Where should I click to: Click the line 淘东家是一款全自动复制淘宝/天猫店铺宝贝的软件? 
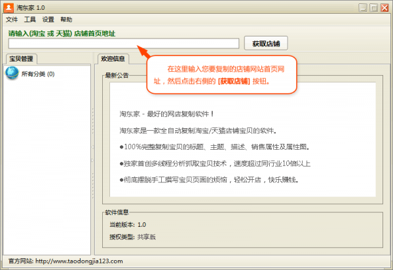coord(198,131)
